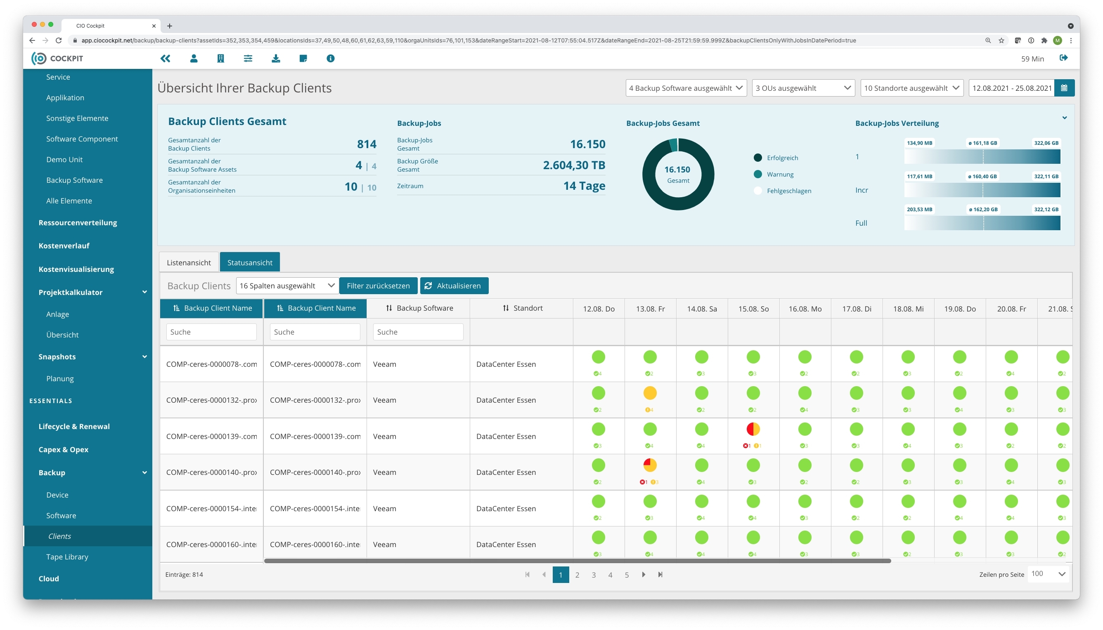Switch to the Listenansicht tab

pyautogui.click(x=189, y=263)
